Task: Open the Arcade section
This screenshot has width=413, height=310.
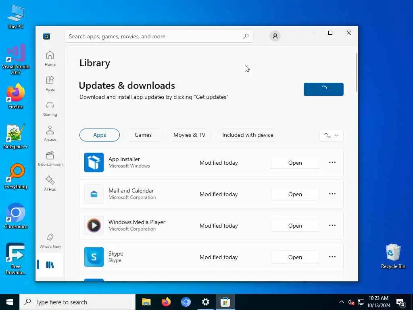Action: [x=50, y=134]
